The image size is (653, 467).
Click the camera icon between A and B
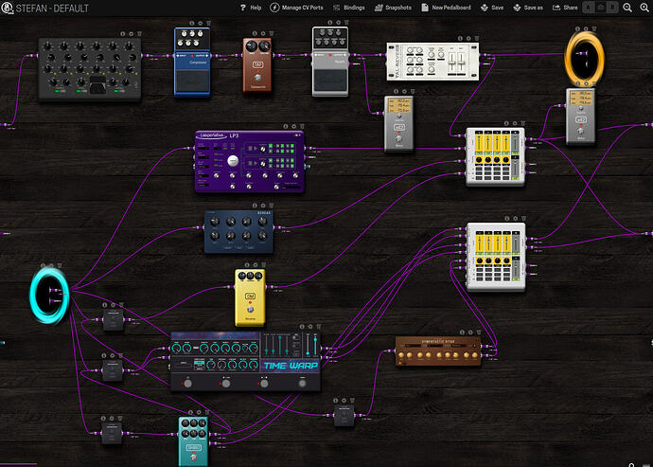point(600,8)
